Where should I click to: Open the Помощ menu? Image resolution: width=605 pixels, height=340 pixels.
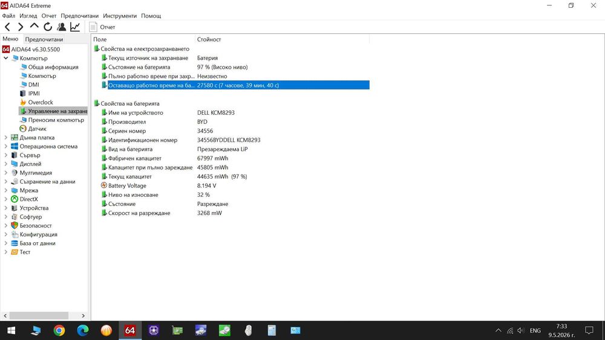pyautogui.click(x=151, y=16)
